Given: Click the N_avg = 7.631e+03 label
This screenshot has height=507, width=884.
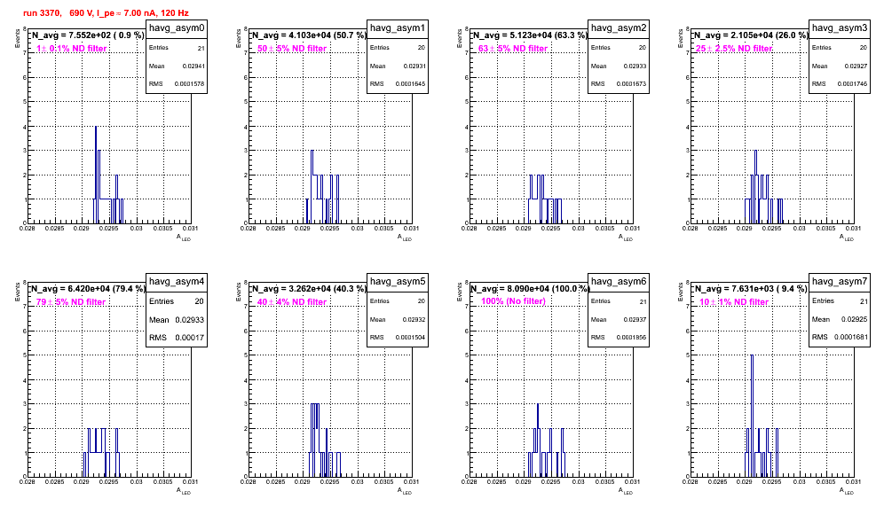Looking at the screenshot, I should (x=750, y=288).
